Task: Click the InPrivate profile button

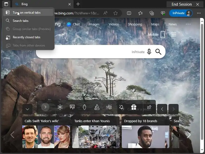Action: [181, 13]
